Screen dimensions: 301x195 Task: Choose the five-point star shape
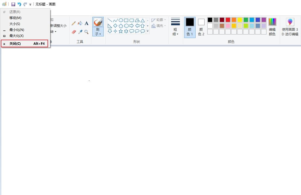pos(121,31)
